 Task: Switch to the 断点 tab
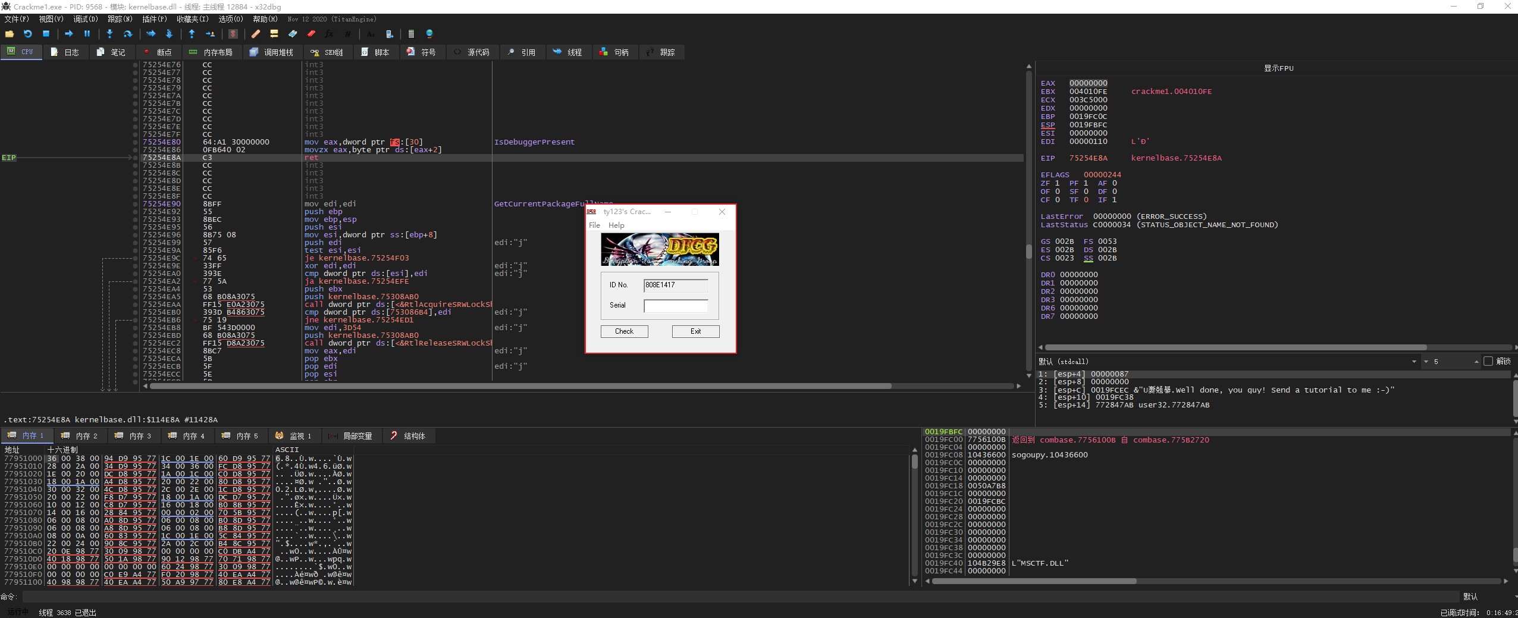(x=158, y=52)
